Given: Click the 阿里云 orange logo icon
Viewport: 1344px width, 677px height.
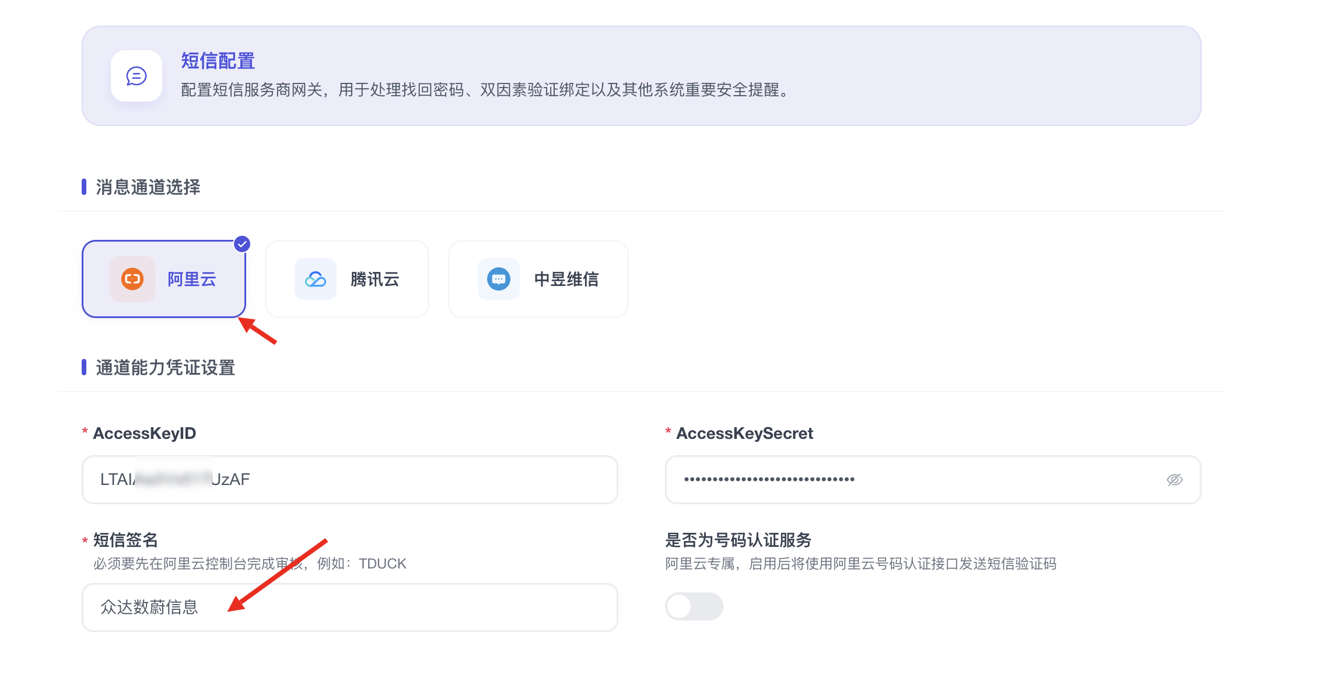Looking at the screenshot, I should click(x=132, y=279).
